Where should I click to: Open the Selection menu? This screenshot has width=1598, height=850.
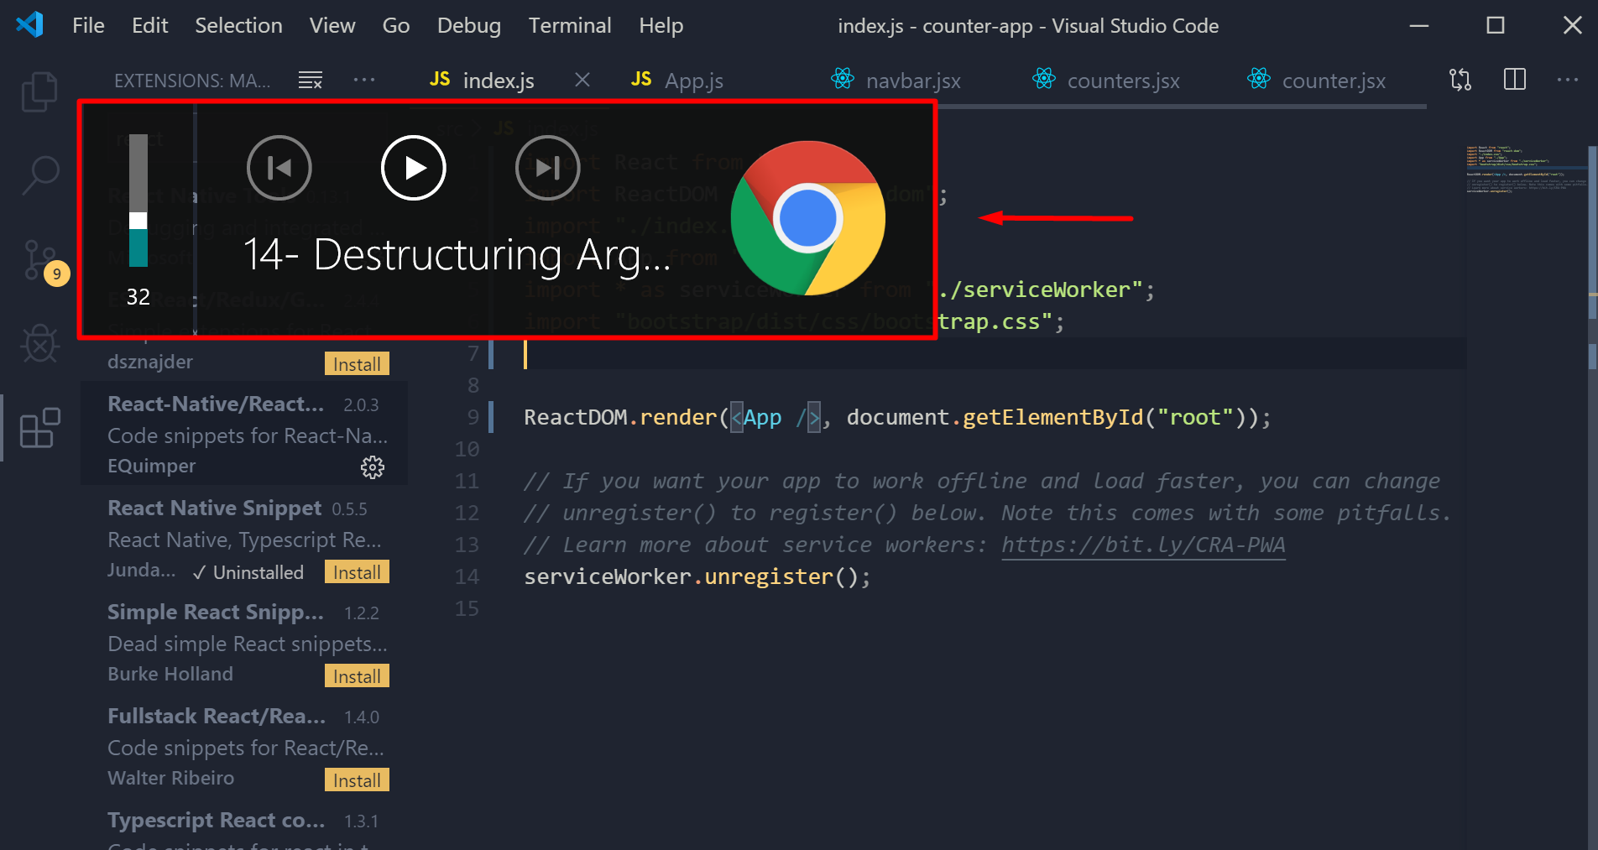(x=239, y=26)
